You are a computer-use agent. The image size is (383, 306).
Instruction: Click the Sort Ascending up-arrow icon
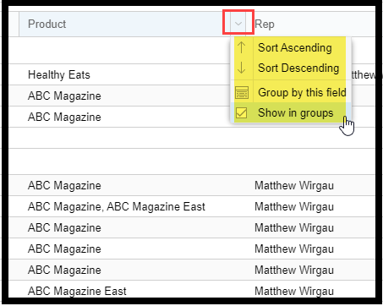pos(241,47)
